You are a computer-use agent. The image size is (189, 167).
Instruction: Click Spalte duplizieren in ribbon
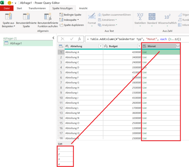point(72,25)
